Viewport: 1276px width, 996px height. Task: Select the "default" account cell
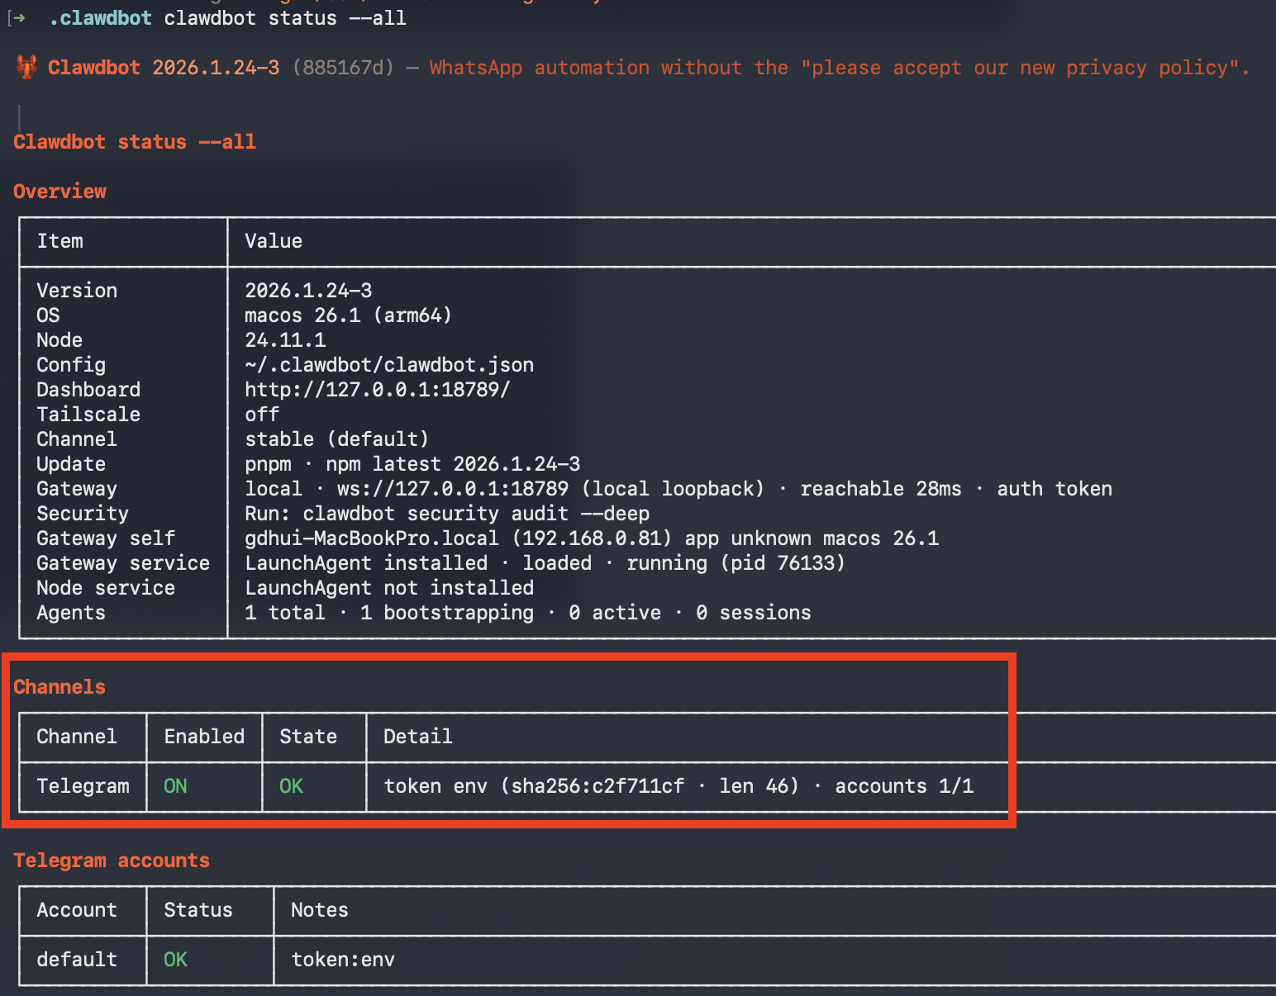click(x=77, y=960)
